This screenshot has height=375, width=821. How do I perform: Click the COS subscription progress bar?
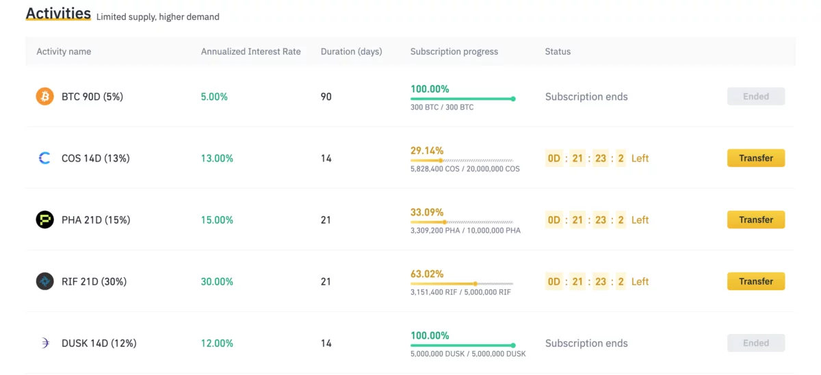pyautogui.click(x=461, y=160)
